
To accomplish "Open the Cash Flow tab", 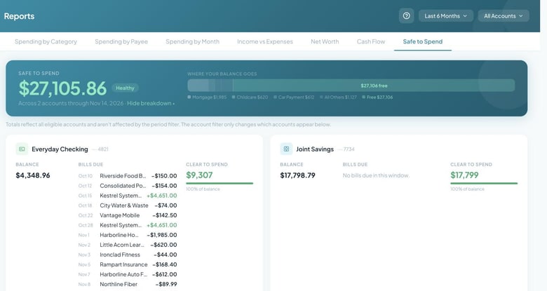I will [x=371, y=41].
